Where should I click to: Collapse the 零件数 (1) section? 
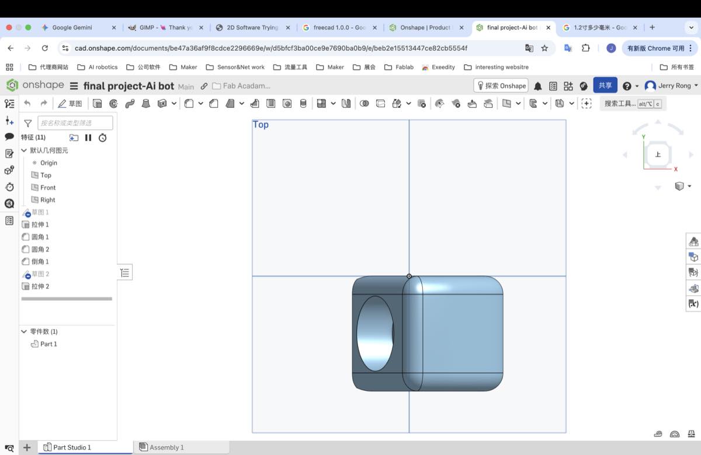pos(24,331)
